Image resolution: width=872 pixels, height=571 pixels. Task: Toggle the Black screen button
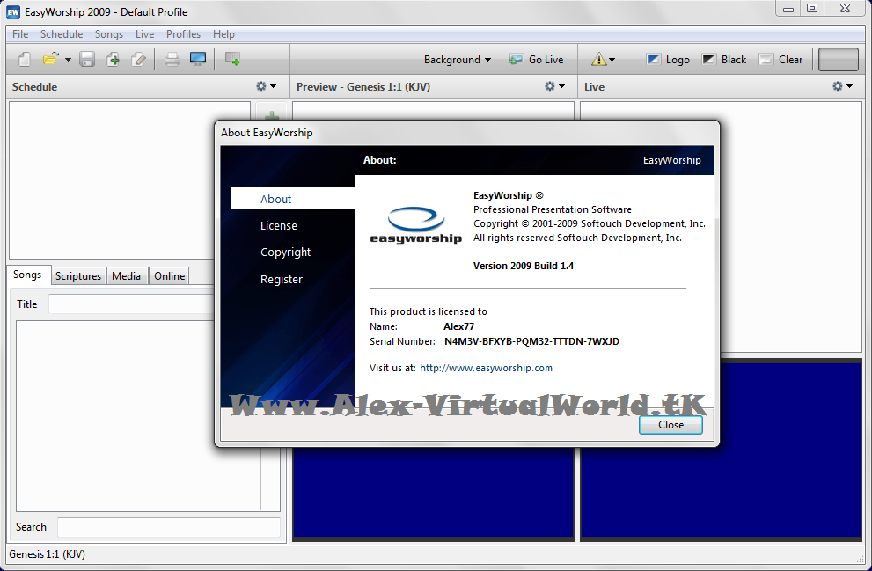pos(724,60)
